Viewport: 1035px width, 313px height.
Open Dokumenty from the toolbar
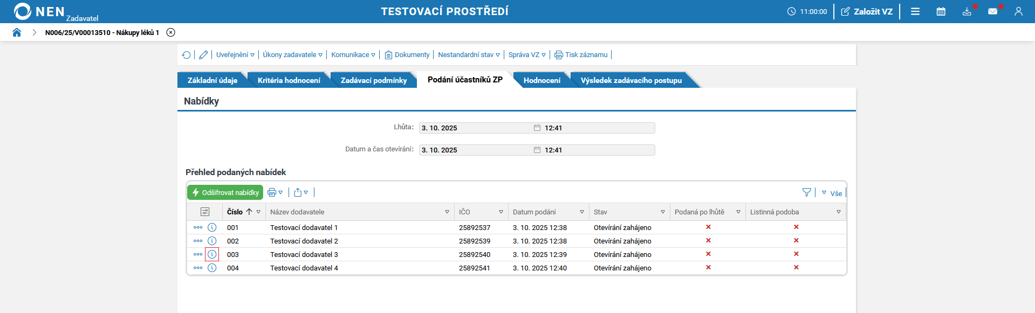pyautogui.click(x=407, y=55)
